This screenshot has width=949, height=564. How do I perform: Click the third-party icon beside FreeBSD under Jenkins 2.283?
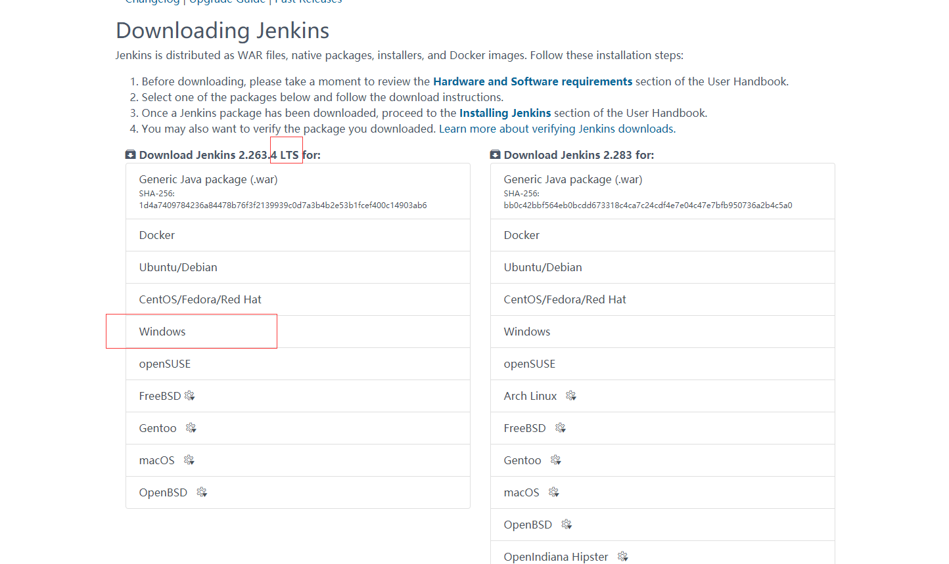pos(560,427)
